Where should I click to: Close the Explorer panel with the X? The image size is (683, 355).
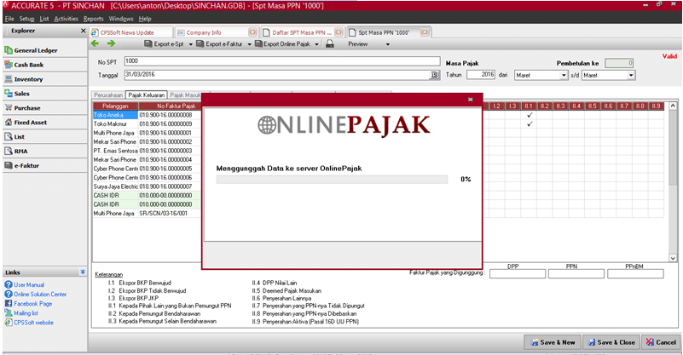click(x=84, y=31)
